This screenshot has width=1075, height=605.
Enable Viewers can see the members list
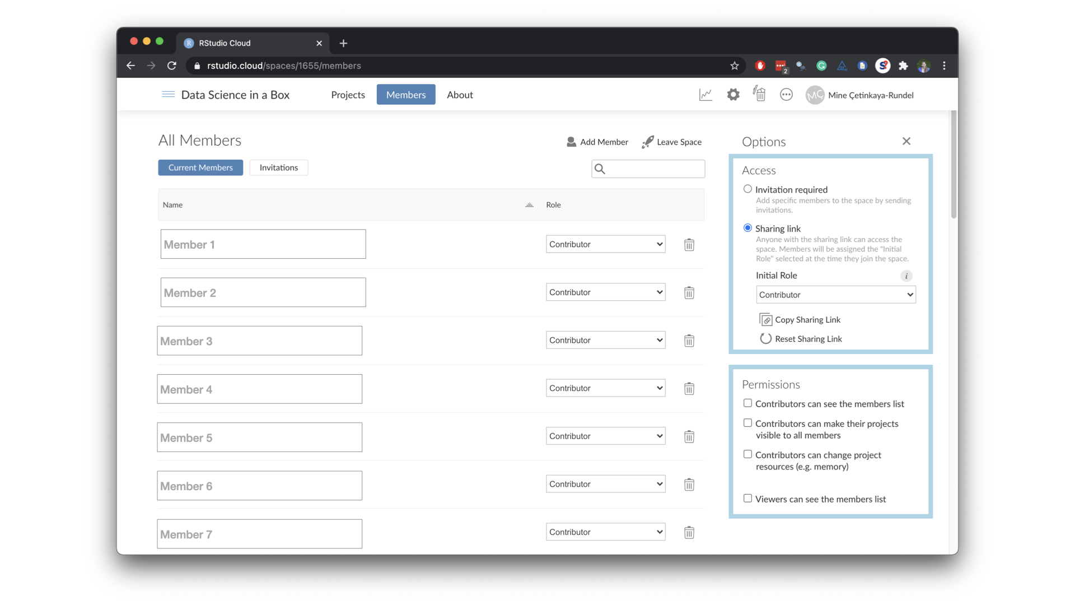pos(747,499)
